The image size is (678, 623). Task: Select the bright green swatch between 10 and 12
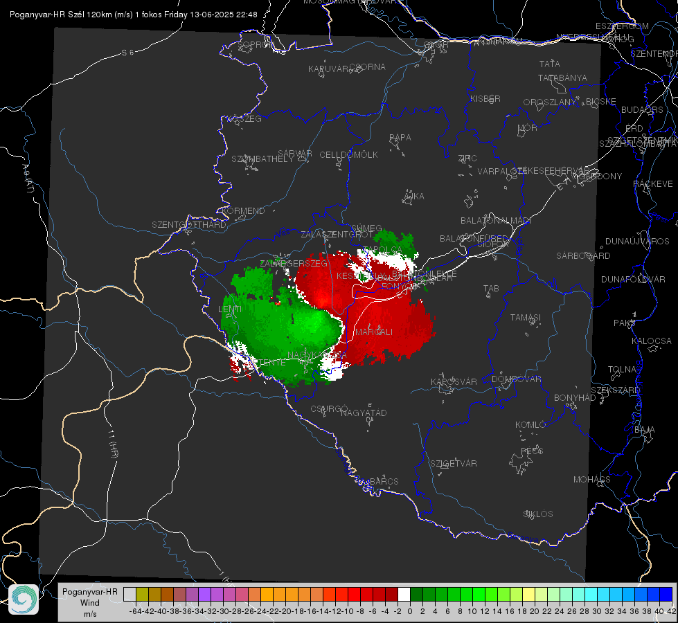pyautogui.click(x=479, y=595)
